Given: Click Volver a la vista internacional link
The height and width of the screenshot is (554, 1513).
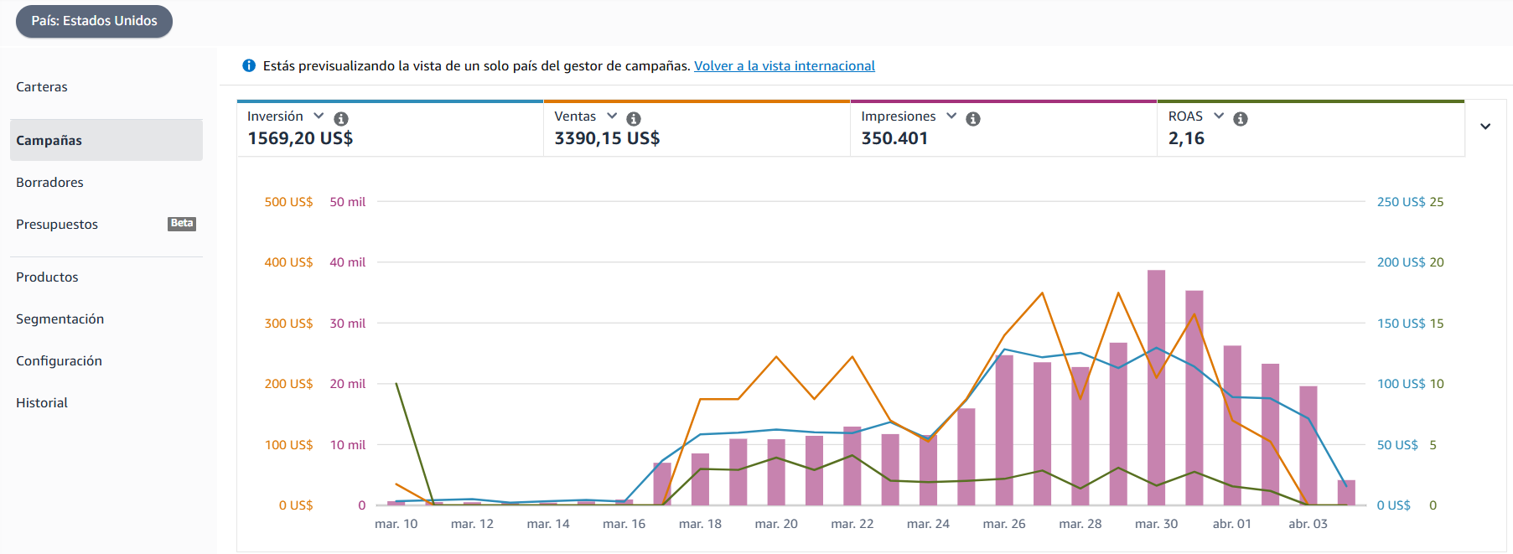Looking at the screenshot, I should pos(785,65).
